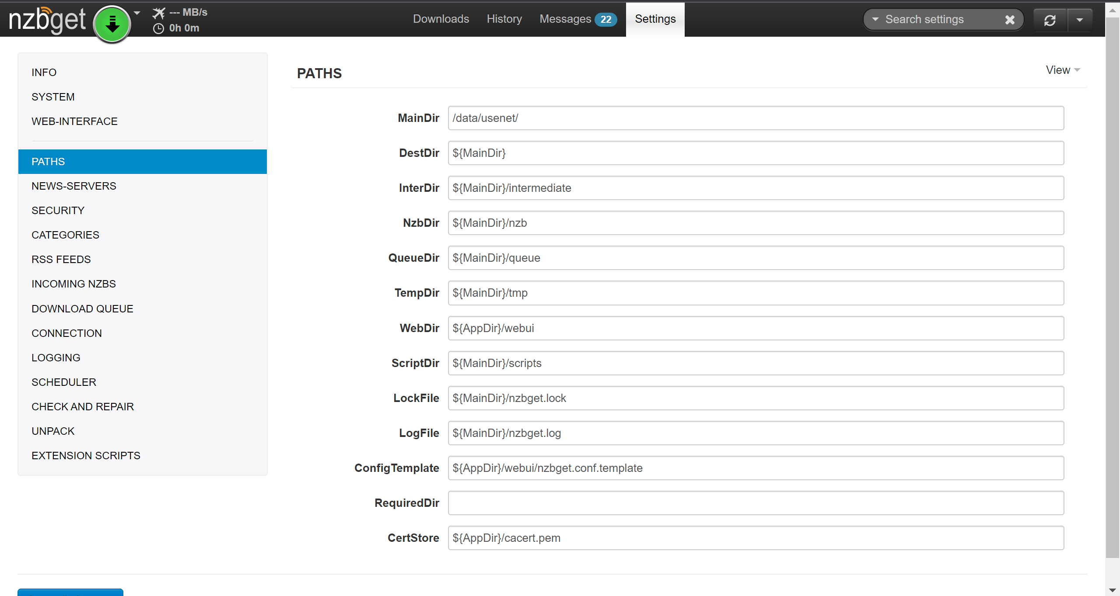Image resolution: width=1120 pixels, height=596 pixels.
Task: Clear search with the X icon
Action: coord(1010,20)
